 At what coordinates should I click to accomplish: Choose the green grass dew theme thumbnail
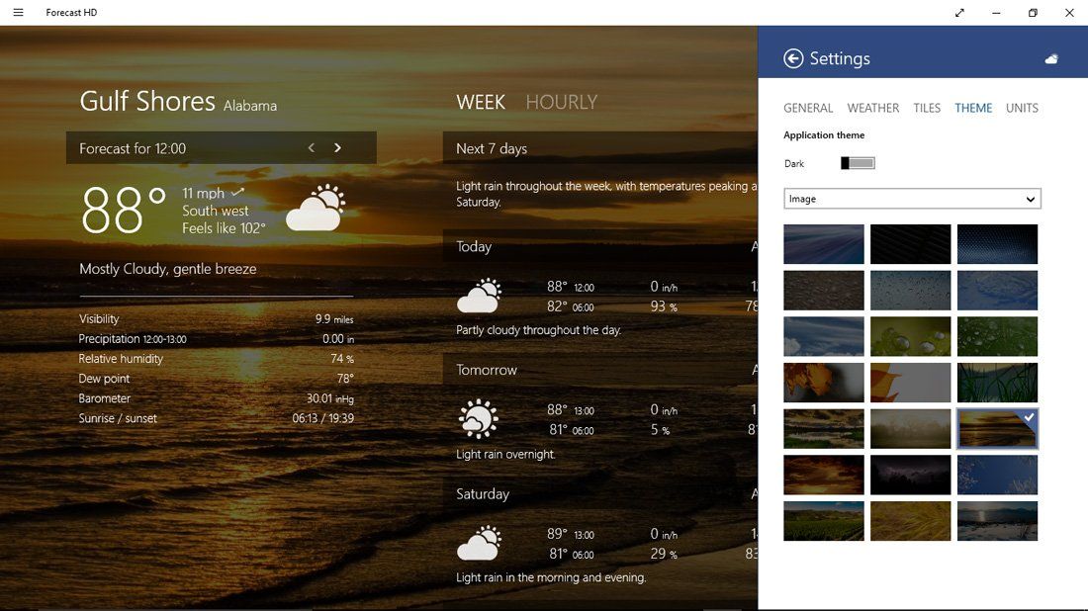[997, 336]
